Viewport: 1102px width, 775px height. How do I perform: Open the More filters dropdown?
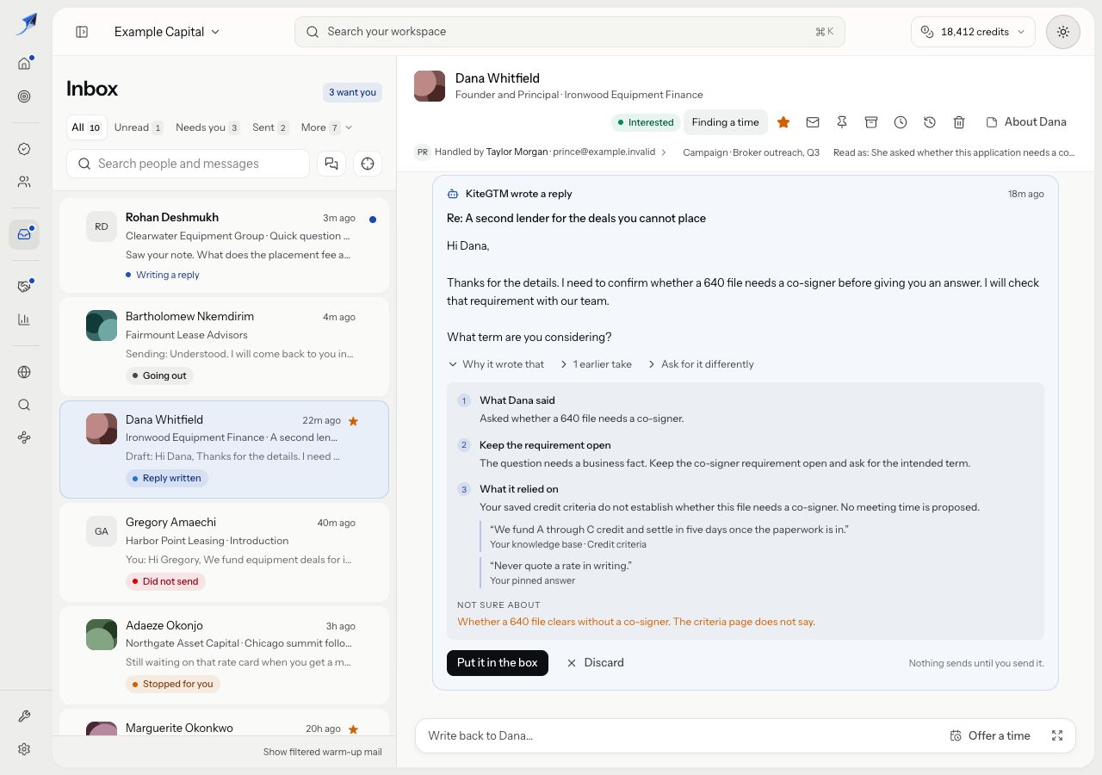tap(326, 127)
